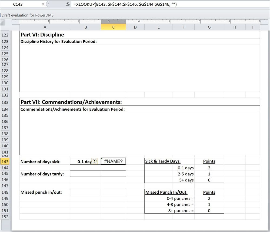270x232 pixels.
Task: Click the Missed punch in/out label
Action: pos(41,192)
